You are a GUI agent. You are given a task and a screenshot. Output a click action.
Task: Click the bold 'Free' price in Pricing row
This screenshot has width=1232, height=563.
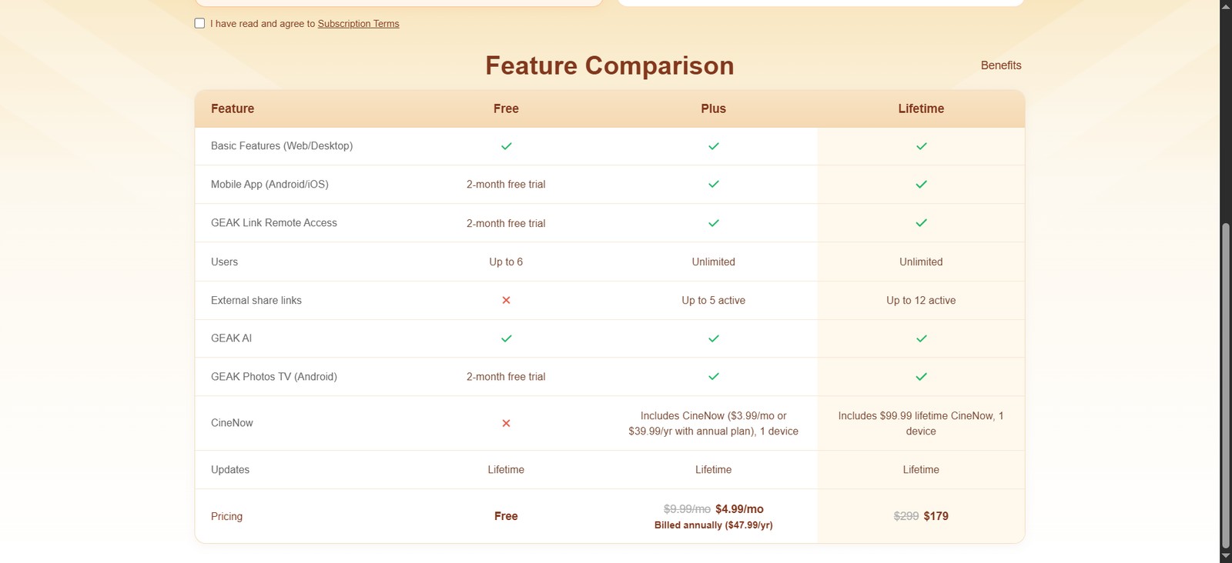[x=506, y=516]
